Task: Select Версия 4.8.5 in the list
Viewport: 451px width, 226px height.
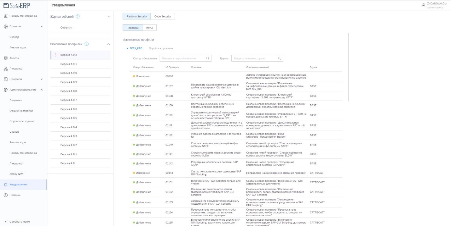Action: pos(80,118)
